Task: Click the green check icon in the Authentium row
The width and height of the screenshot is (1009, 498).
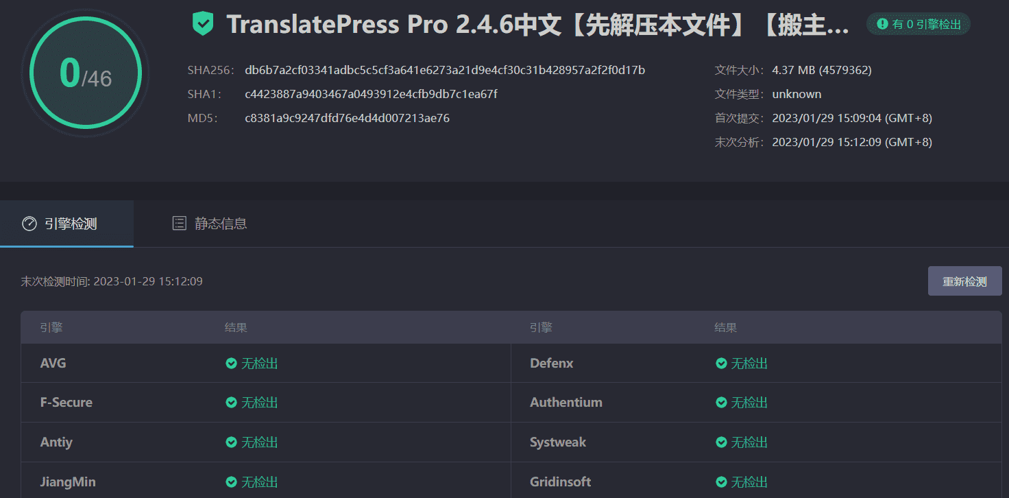Action: (x=721, y=403)
